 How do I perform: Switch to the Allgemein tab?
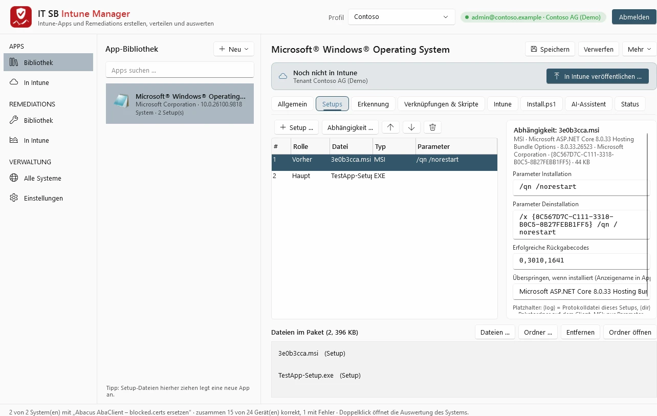pyautogui.click(x=292, y=104)
